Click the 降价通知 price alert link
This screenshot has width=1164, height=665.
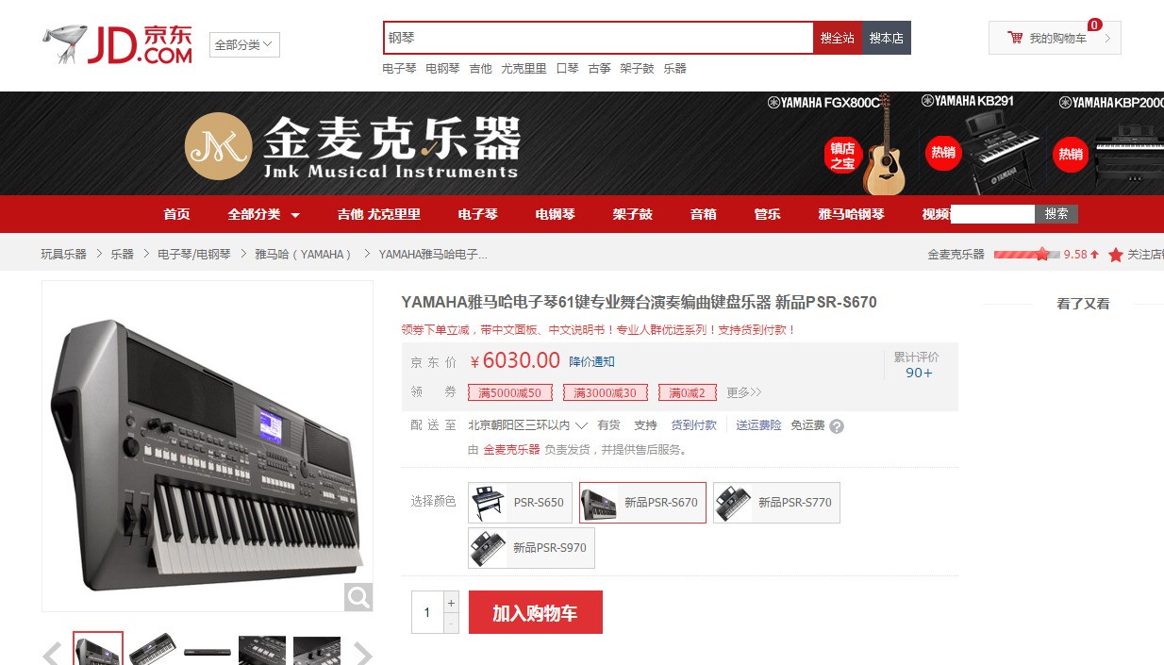coord(591,361)
